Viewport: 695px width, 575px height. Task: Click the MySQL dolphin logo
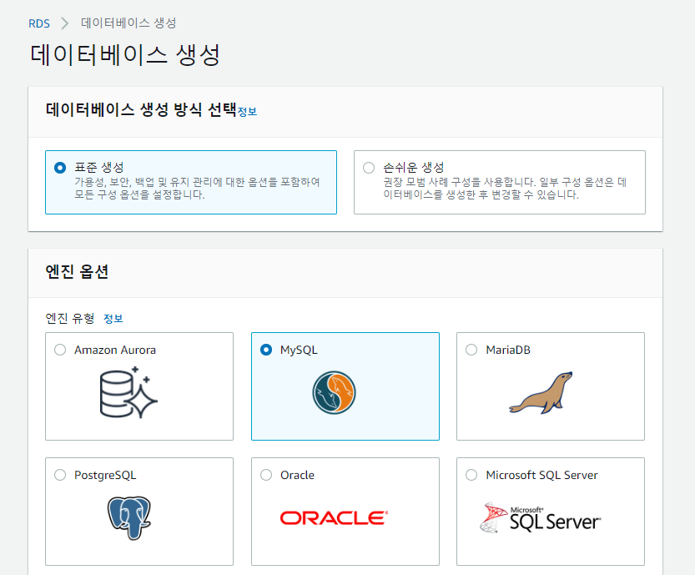[x=334, y=392]
